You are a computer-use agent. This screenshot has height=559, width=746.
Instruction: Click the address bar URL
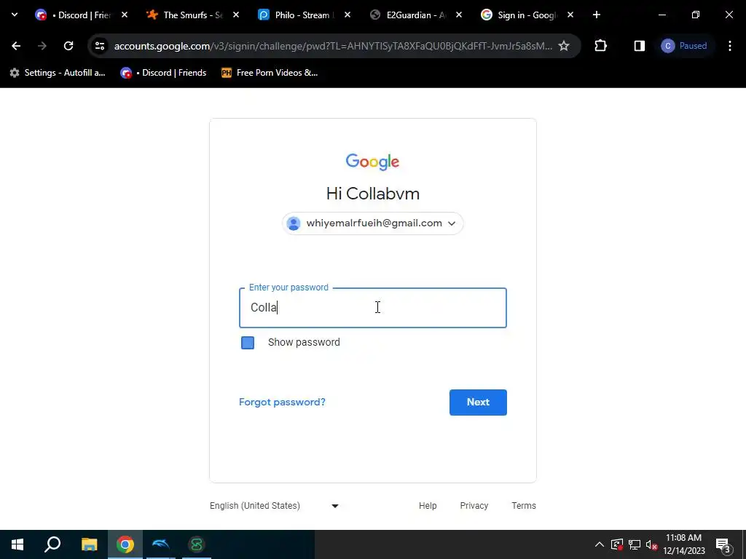coord(333,46)
